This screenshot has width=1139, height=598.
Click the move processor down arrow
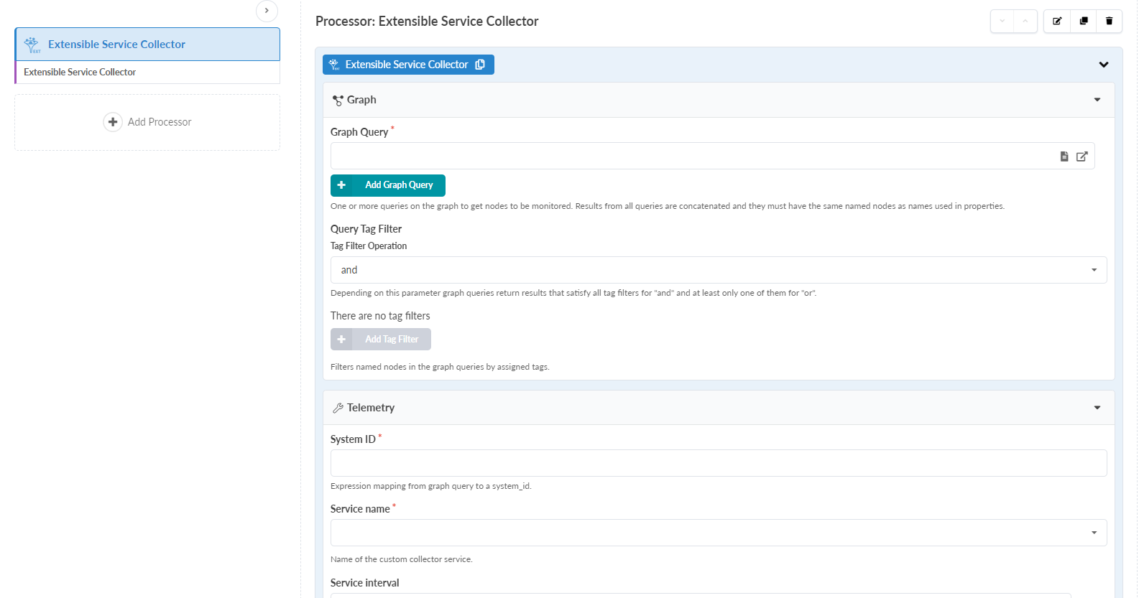1002,21
